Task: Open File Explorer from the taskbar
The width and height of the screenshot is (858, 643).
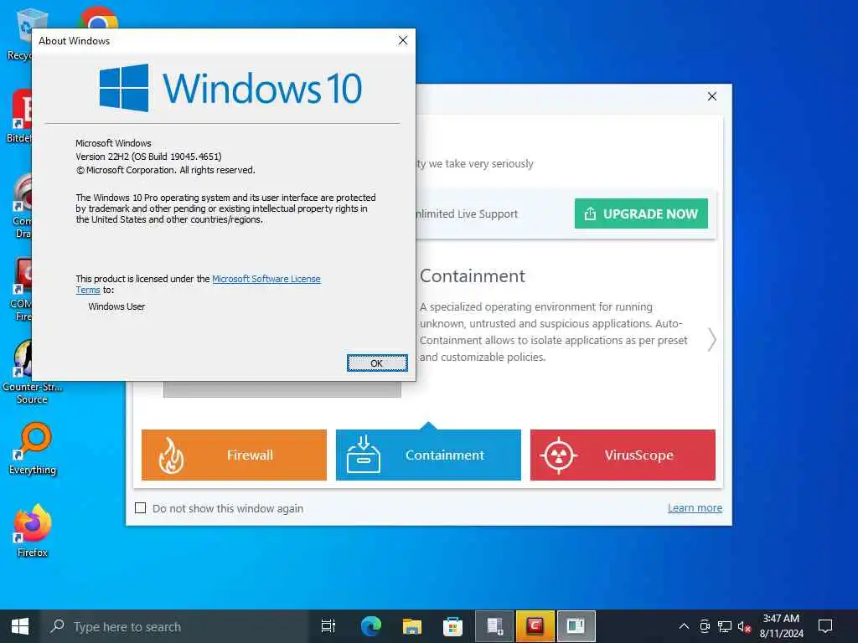Action: click(x=412, y=626)
